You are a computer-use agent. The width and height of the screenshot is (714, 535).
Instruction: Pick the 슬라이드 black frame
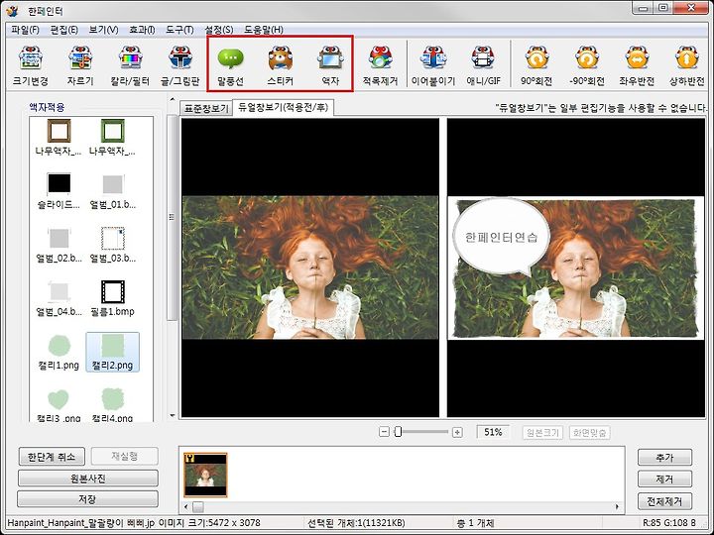59,190
